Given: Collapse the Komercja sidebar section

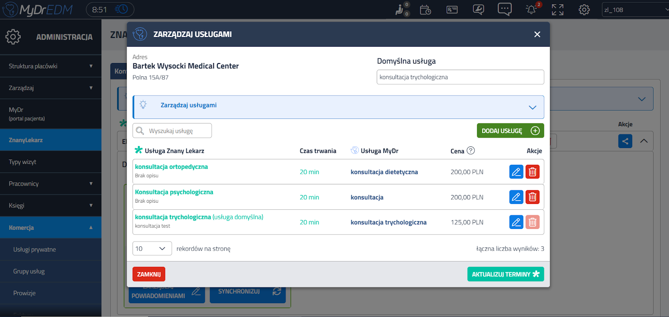Looking at the screenshot, I should coord(50,228).
